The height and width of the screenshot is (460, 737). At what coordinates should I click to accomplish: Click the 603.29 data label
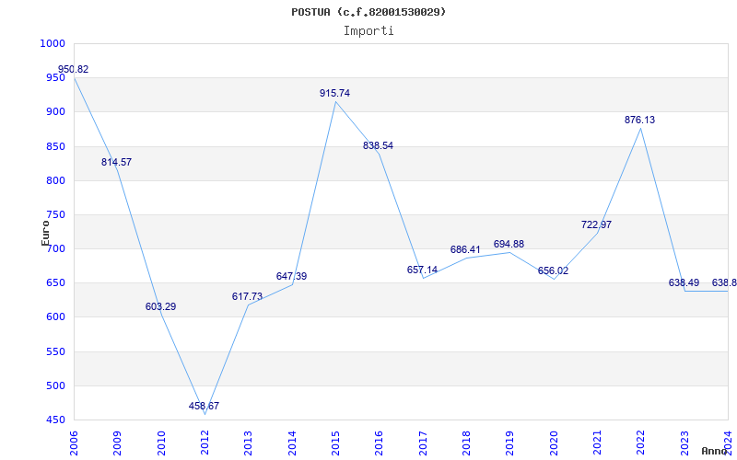click(160, 307)
